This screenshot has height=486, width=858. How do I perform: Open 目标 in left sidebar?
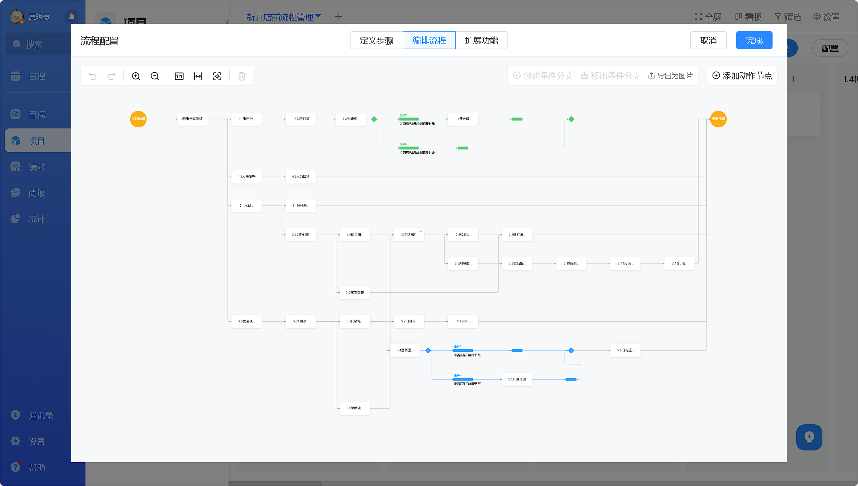click(x=37, y=115)
